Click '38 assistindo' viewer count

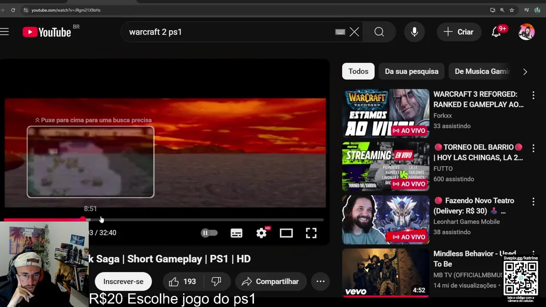point(452,232)
